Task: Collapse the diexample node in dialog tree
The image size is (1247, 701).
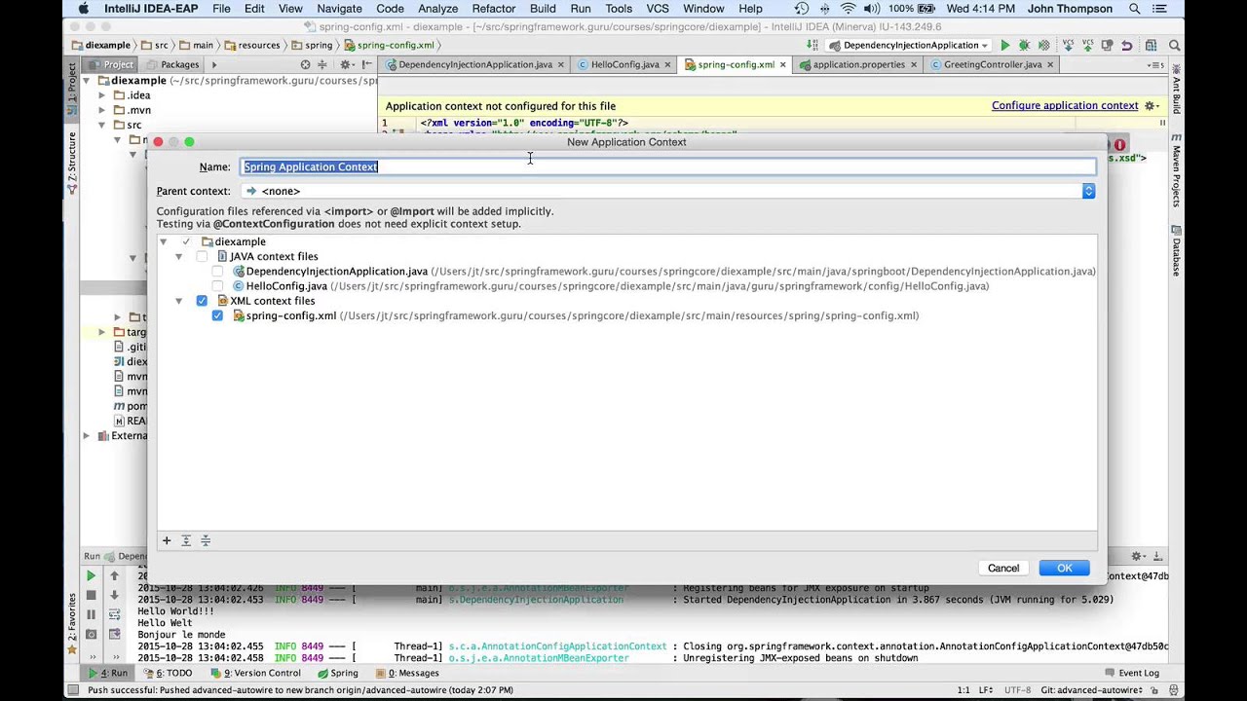Action: 163,241
